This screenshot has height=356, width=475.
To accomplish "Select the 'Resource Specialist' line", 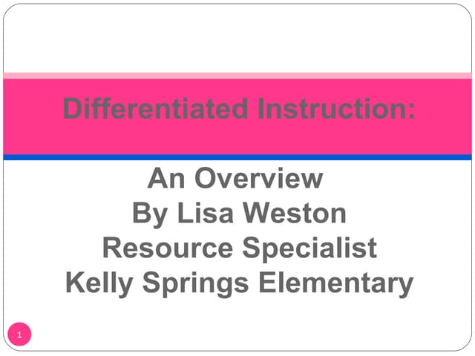I will [239, 248].
